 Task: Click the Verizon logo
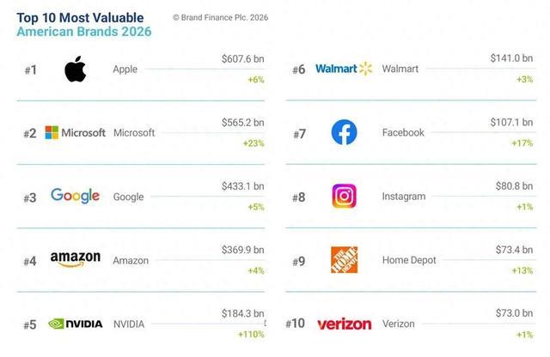[344, 324]
